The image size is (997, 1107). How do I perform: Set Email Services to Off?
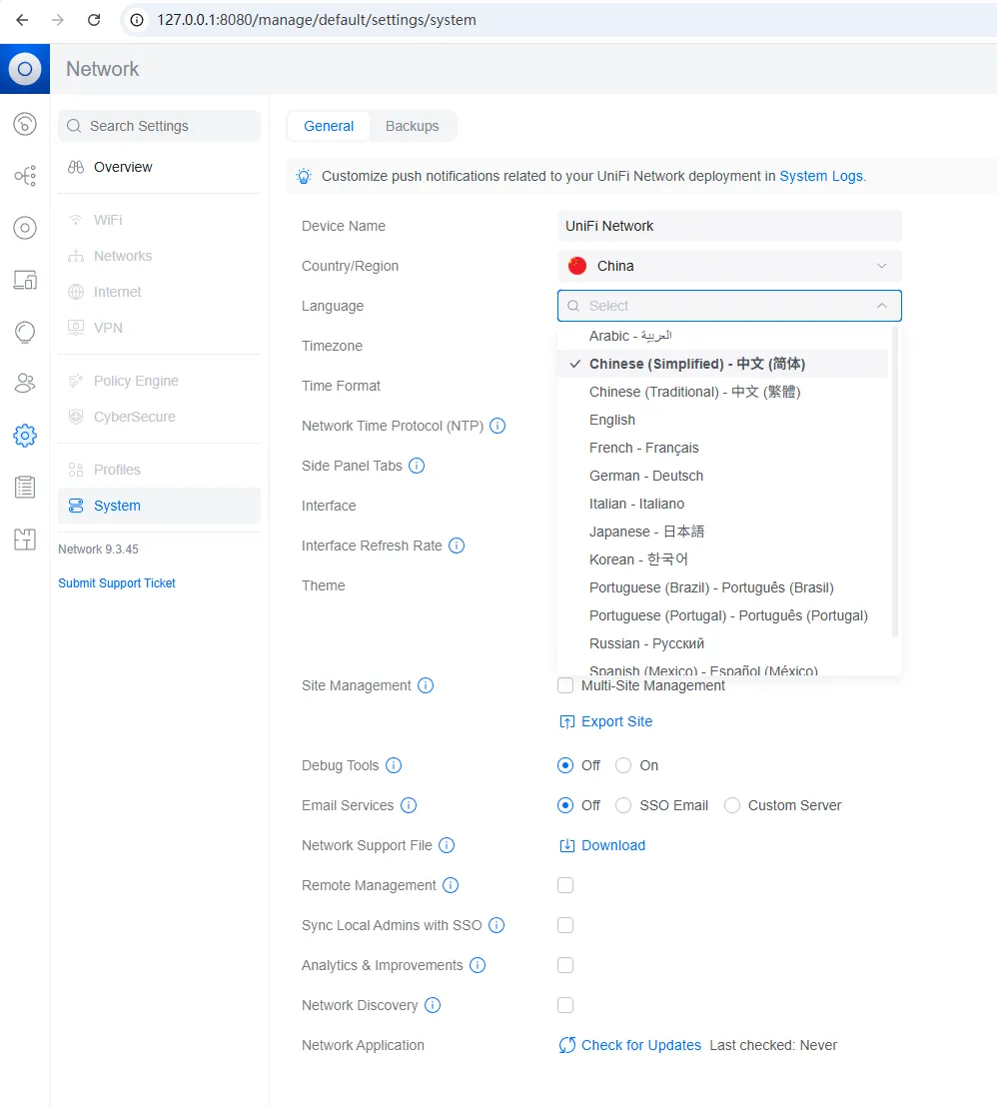[x=565, y=805]
